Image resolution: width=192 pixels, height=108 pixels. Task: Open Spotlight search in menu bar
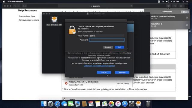coord(183,1)
